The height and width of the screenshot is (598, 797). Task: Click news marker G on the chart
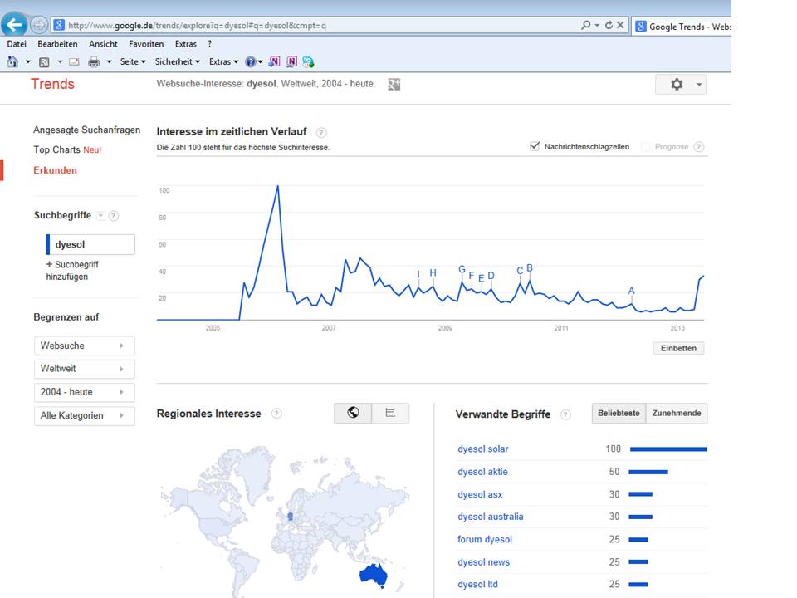462,269
